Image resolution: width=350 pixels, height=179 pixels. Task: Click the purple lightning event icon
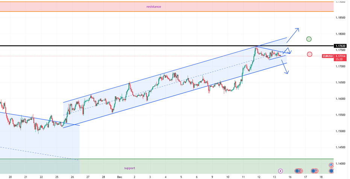click(x=280, y=171)
